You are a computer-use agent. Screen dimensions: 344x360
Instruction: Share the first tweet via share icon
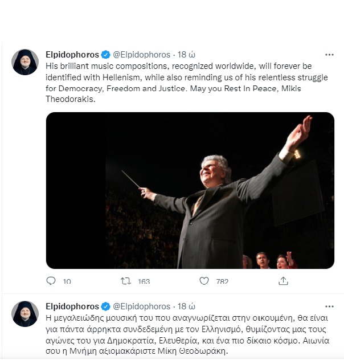pyautogui.click(x=283, y=281)
